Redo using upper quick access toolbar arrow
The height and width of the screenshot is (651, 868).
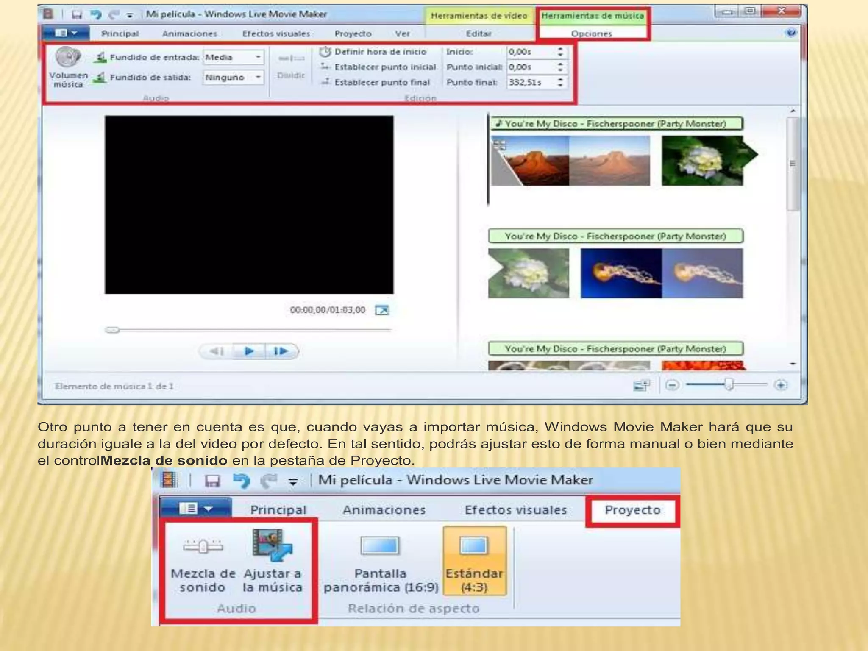point(113,15)
